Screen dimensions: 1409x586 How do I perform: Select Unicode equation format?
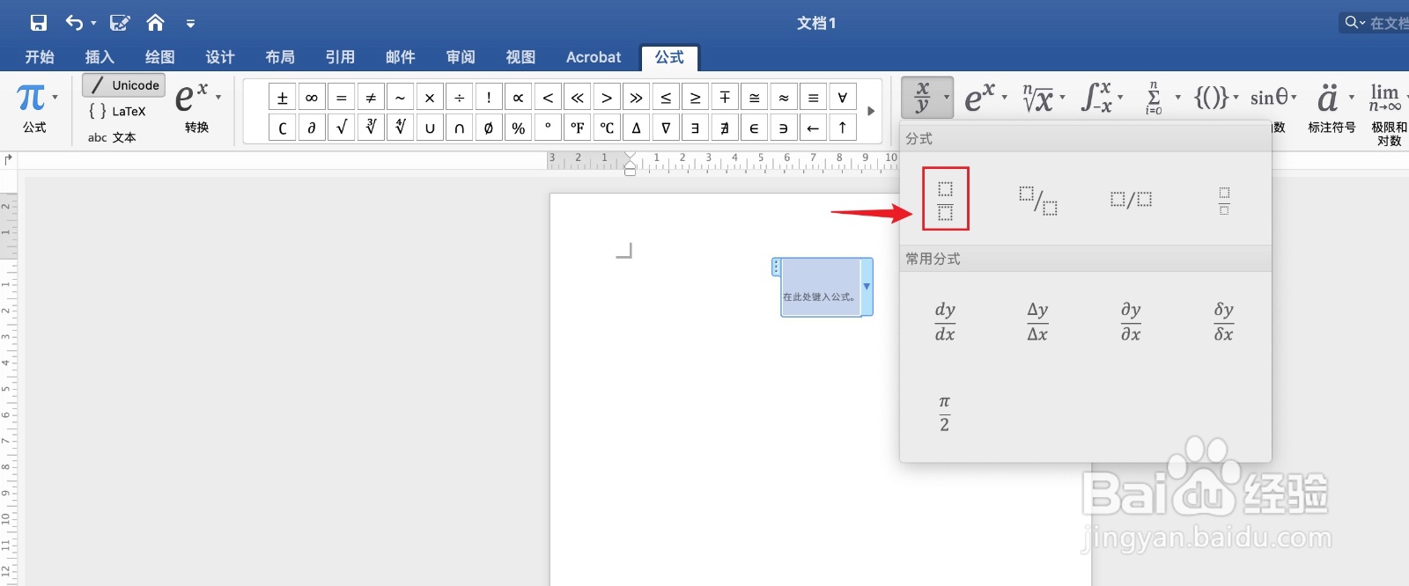click(x=124, y=85)
